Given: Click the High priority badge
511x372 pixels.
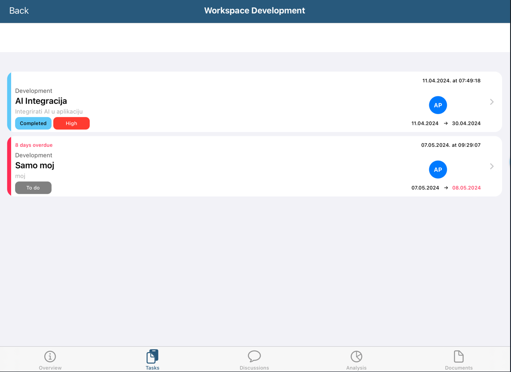Looking at the screenshot, I should (x=71, y=124).
